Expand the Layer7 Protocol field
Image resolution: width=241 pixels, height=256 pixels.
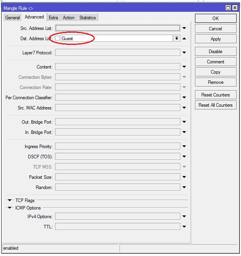pyautogui.click(x=184, y=53)
